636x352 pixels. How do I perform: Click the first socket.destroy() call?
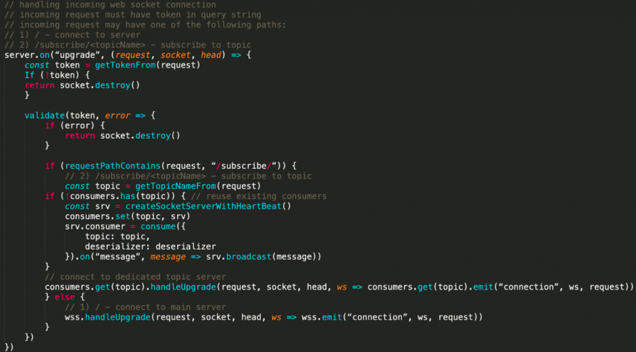tap(100, 86)
